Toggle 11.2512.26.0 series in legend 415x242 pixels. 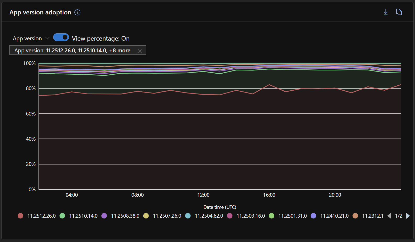(x=37, y=216)
